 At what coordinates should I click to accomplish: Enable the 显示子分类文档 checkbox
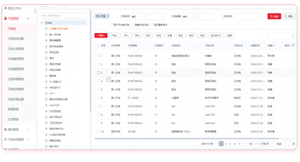111,25
